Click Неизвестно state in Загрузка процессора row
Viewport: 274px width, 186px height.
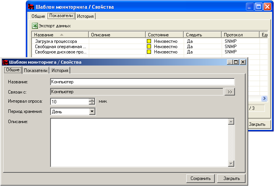tap(166, 41)
